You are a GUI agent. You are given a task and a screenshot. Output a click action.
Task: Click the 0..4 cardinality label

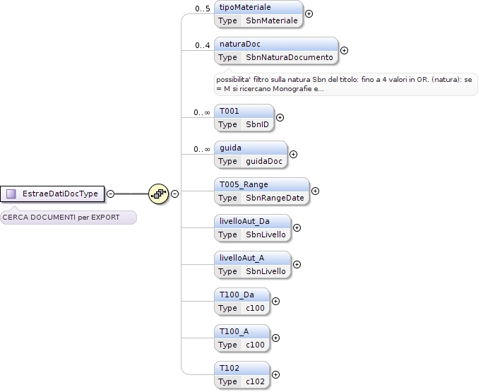tap(203, 46)
